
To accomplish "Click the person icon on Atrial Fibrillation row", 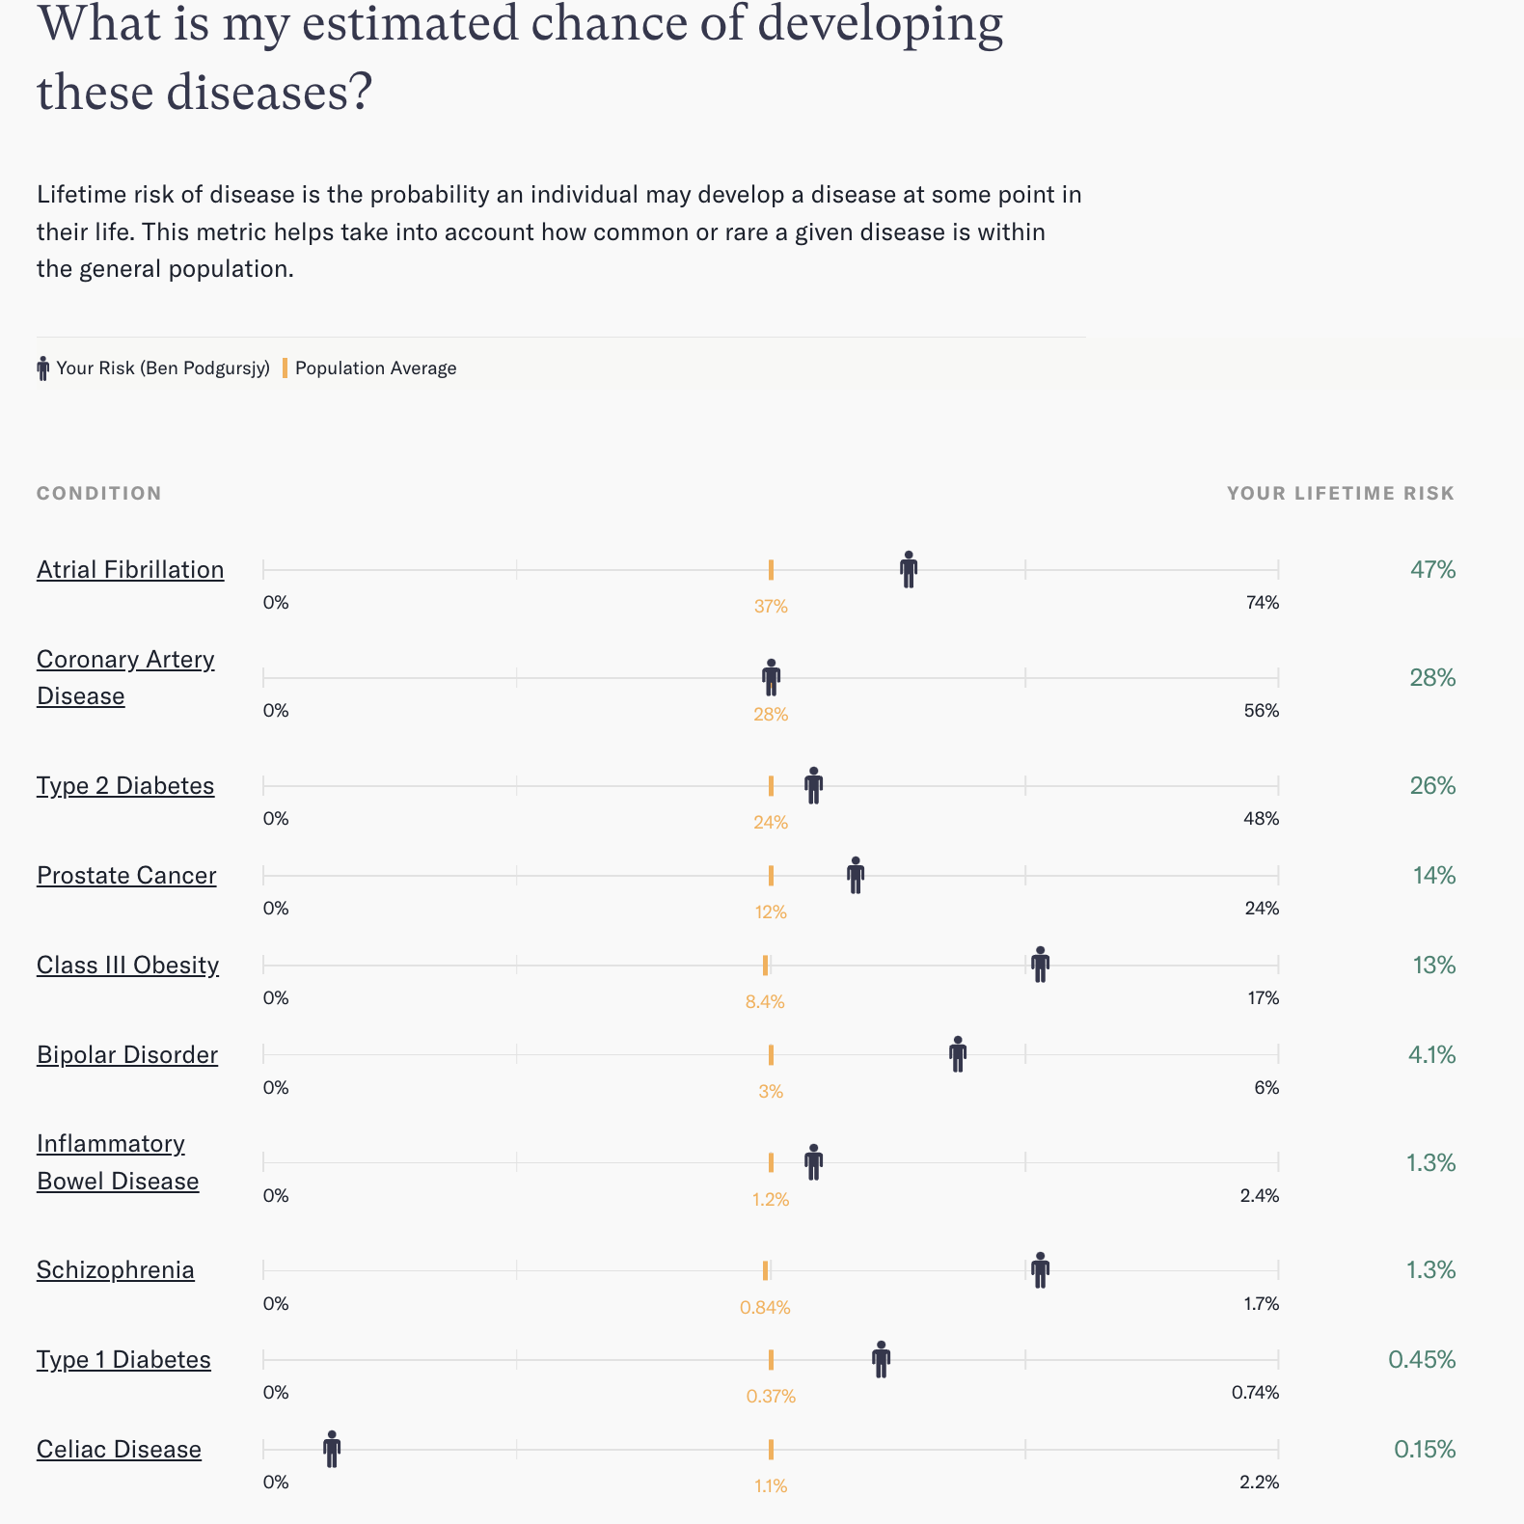I will (x=909, y=570).
